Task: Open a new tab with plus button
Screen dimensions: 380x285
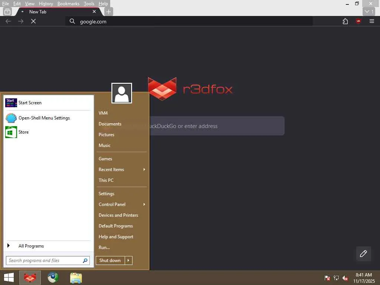Action: [x=109, y=12]
